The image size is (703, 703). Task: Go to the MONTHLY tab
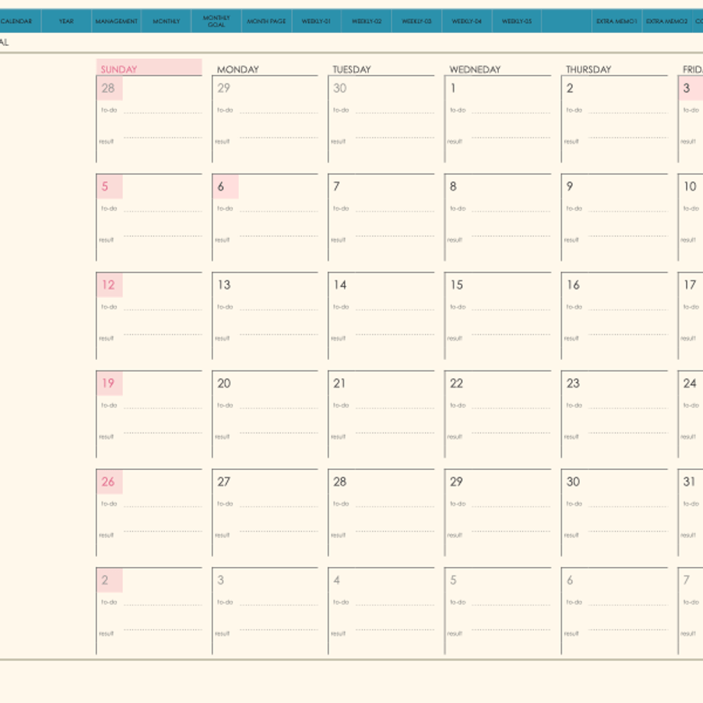167,21
